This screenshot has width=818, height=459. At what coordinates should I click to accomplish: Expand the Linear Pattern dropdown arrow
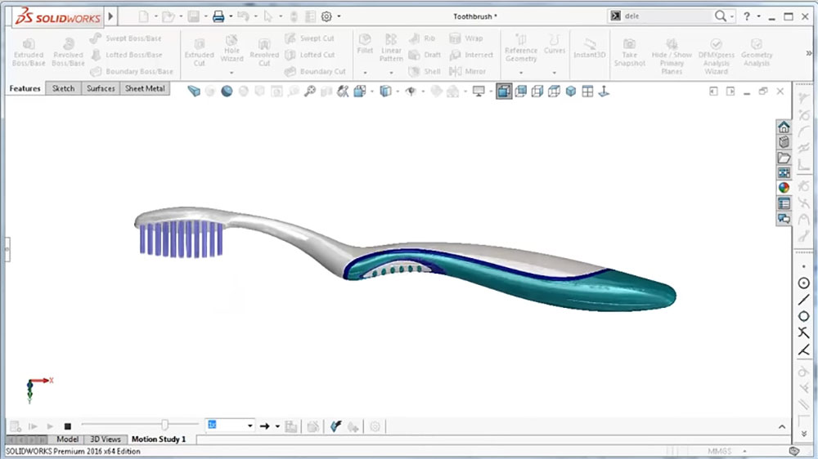click(391, 73)
